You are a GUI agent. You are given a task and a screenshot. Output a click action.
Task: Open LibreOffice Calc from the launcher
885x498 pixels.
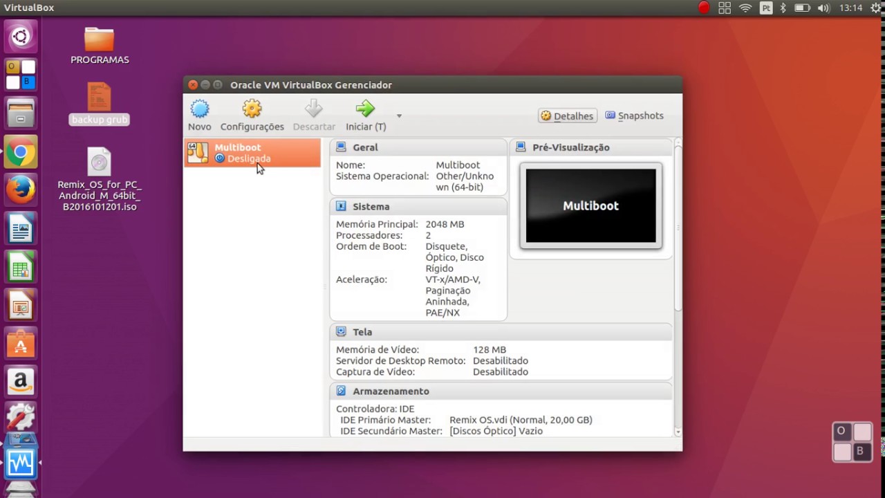pyautogui.click(x=21, y=266)
